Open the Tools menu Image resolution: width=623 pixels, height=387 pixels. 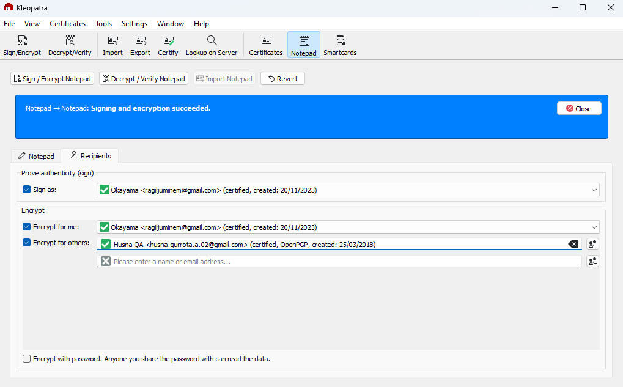point(104,24)
